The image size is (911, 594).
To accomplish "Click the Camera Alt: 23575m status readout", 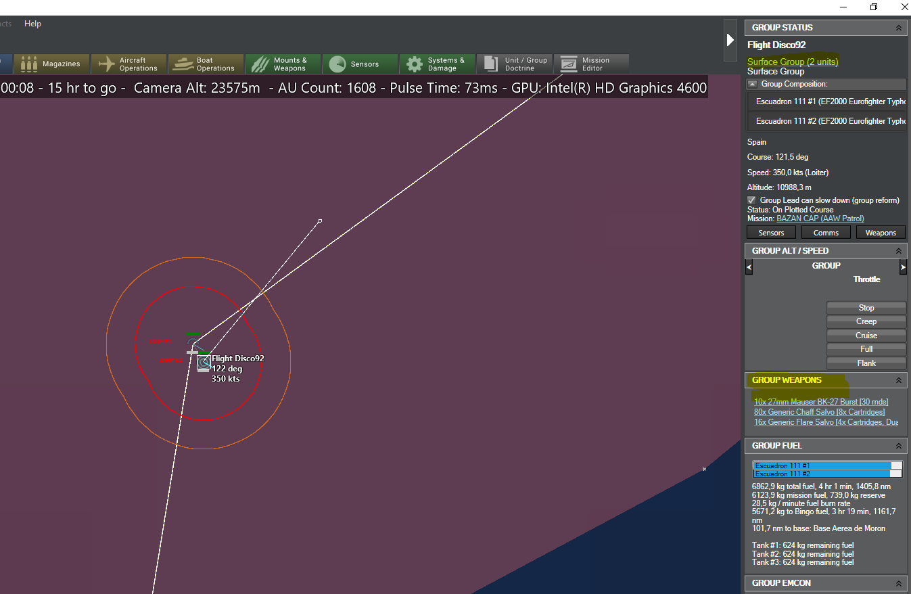I will tap(197, 88).
